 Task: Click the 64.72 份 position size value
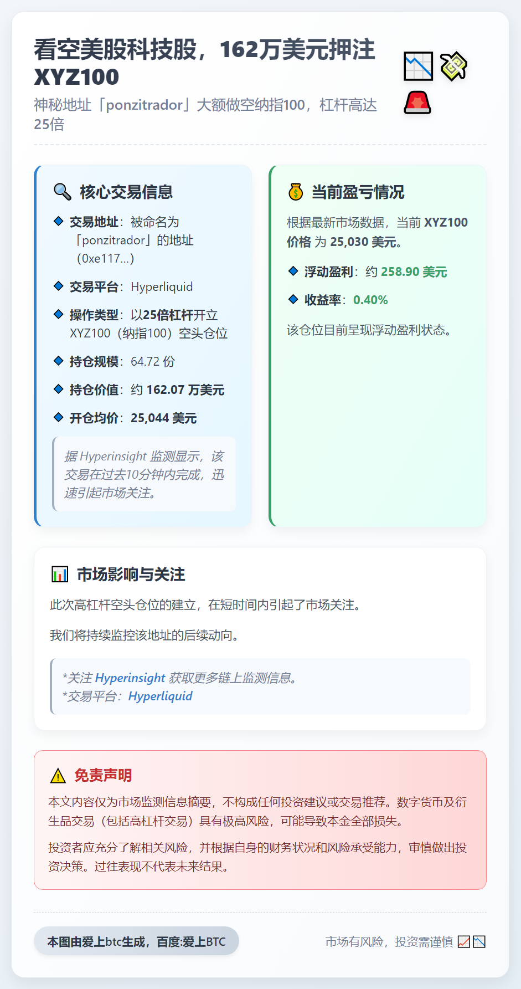153,361
